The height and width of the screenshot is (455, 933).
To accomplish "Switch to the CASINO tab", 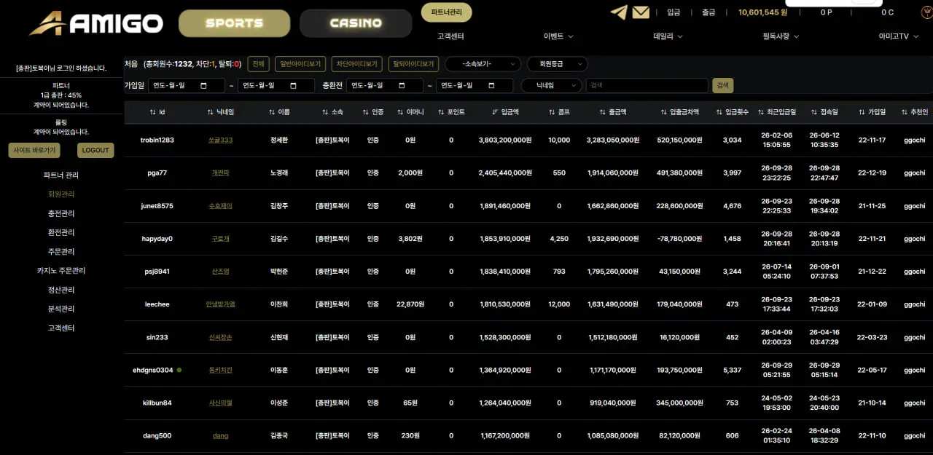I will click(x=356, y=23).
